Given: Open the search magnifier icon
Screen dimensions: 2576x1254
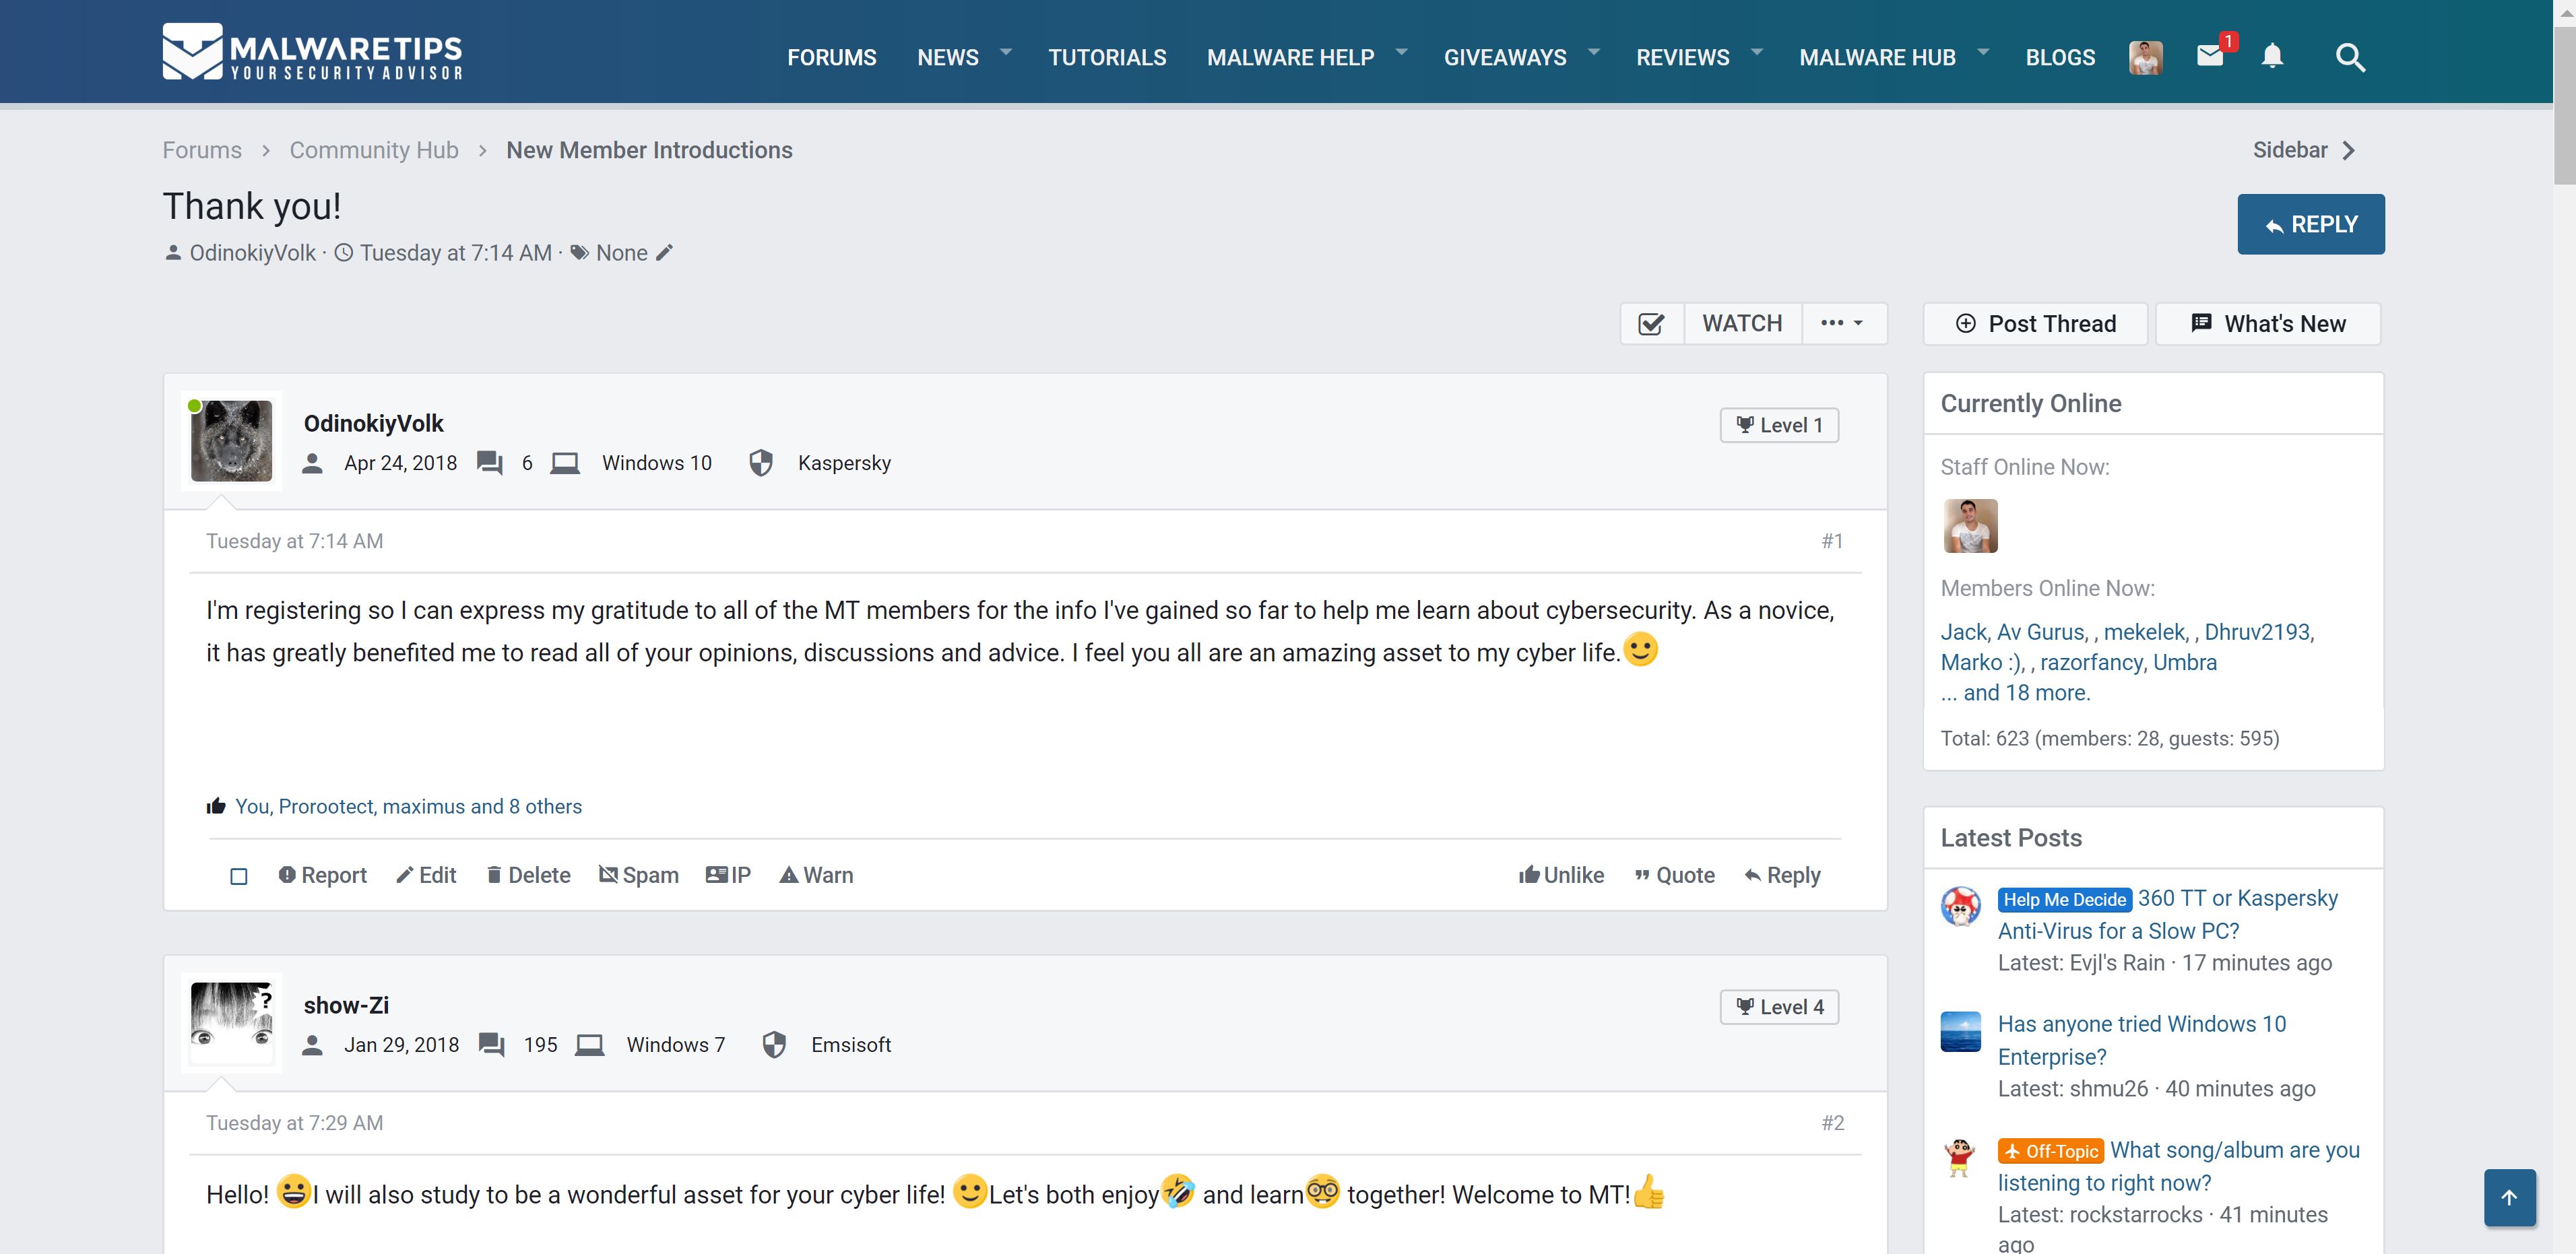Looking at the screenshot, I should (x=2350, y=58).
